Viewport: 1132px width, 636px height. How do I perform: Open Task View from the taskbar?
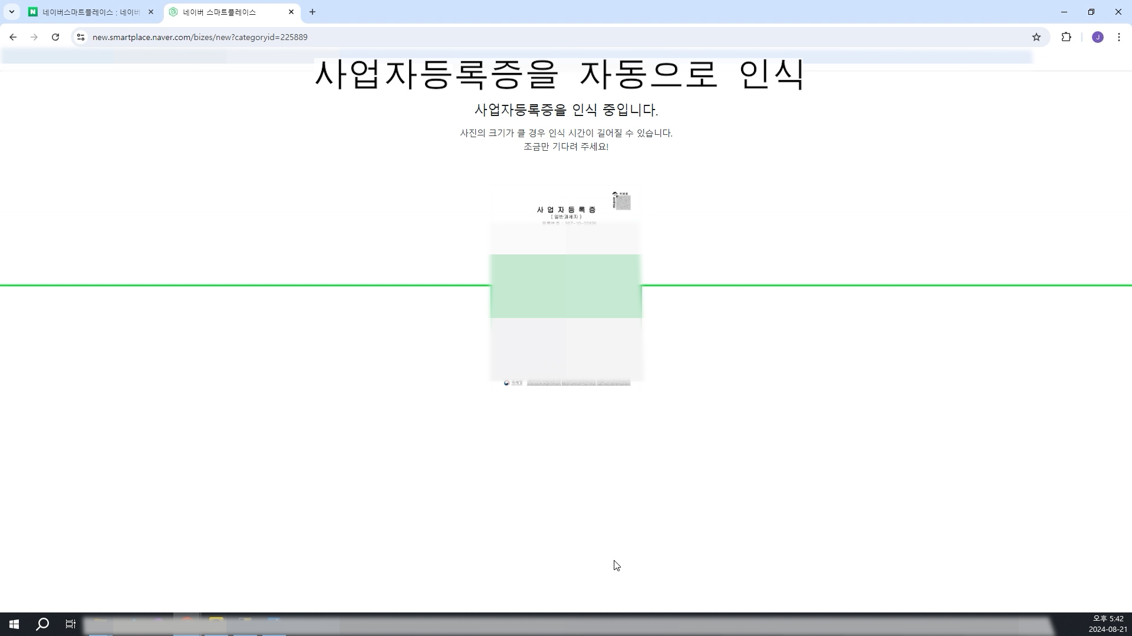pos(71,624)
